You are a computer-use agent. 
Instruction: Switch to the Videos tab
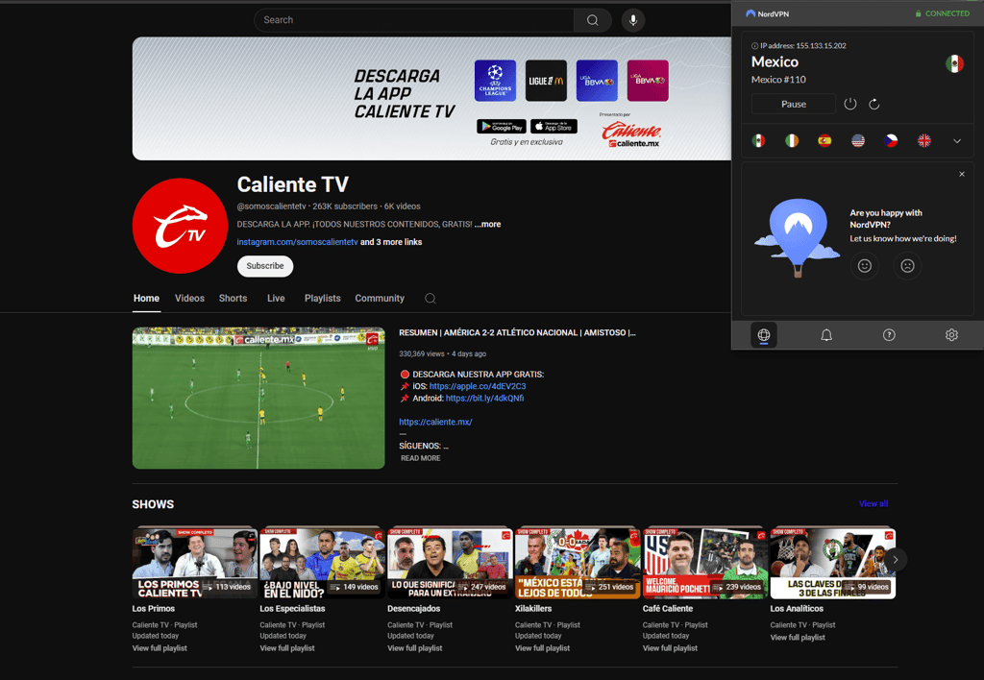pyautogui.click(x=189, y=299)
